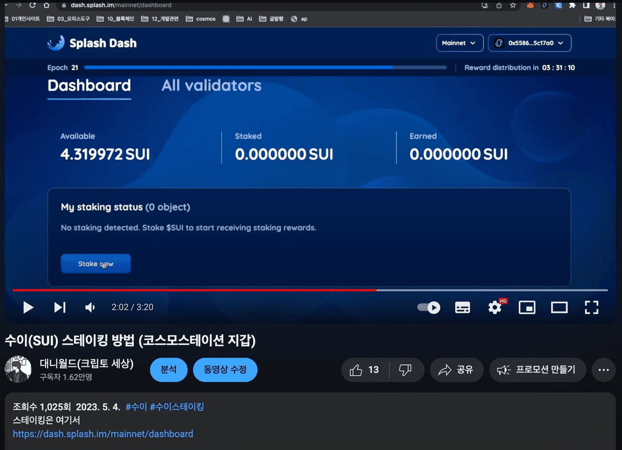The image size is (622, 450).
Task: Open the blue K extension
Action: click(x=559, y=5)
